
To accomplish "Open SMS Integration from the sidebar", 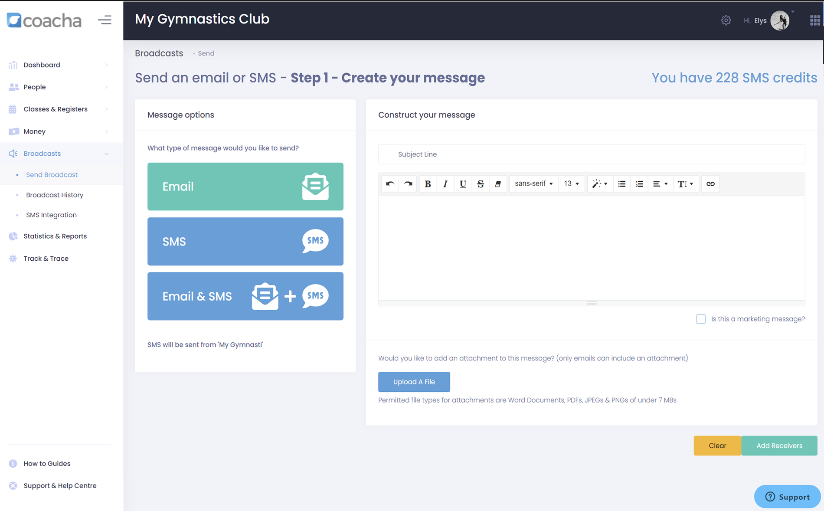I will pyautogui.click(x=51, y=215).
